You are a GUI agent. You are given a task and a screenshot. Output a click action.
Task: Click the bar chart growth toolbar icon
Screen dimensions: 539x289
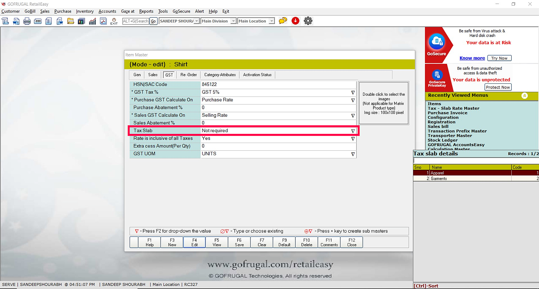tap(92, 21)
